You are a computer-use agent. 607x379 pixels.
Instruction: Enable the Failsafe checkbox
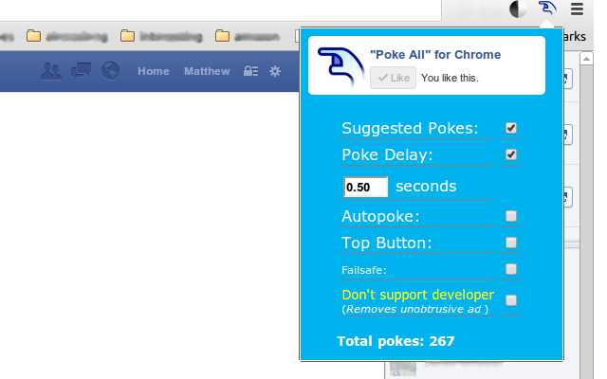(511, 269)
